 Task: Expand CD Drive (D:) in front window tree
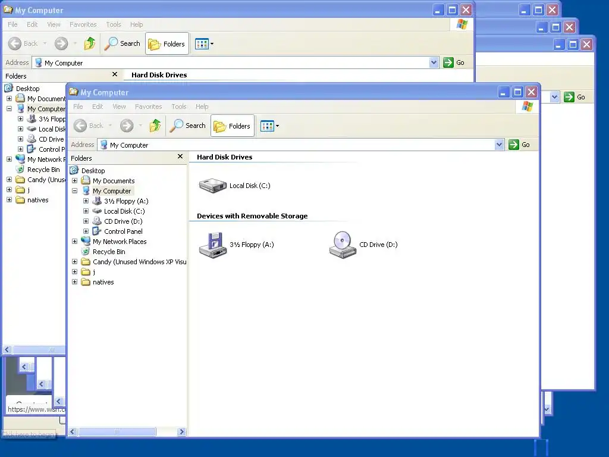point(86,221)
